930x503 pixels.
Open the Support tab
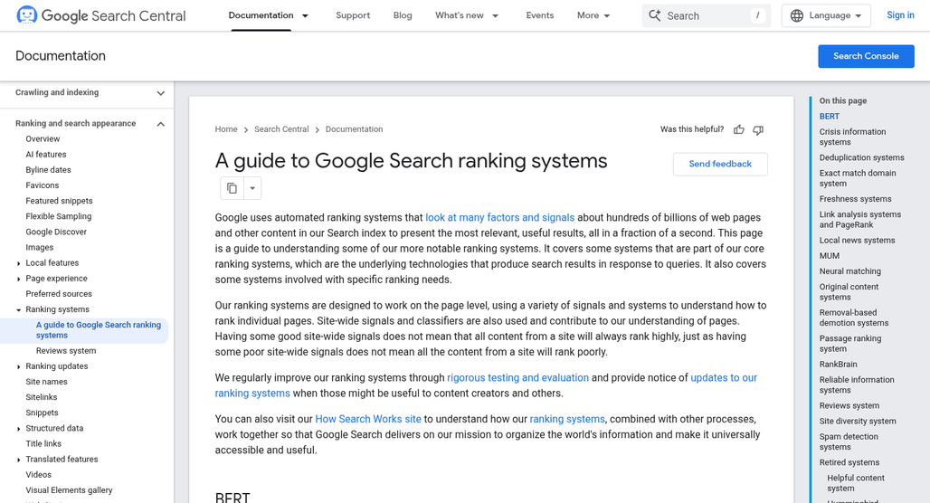pos(352,15)
